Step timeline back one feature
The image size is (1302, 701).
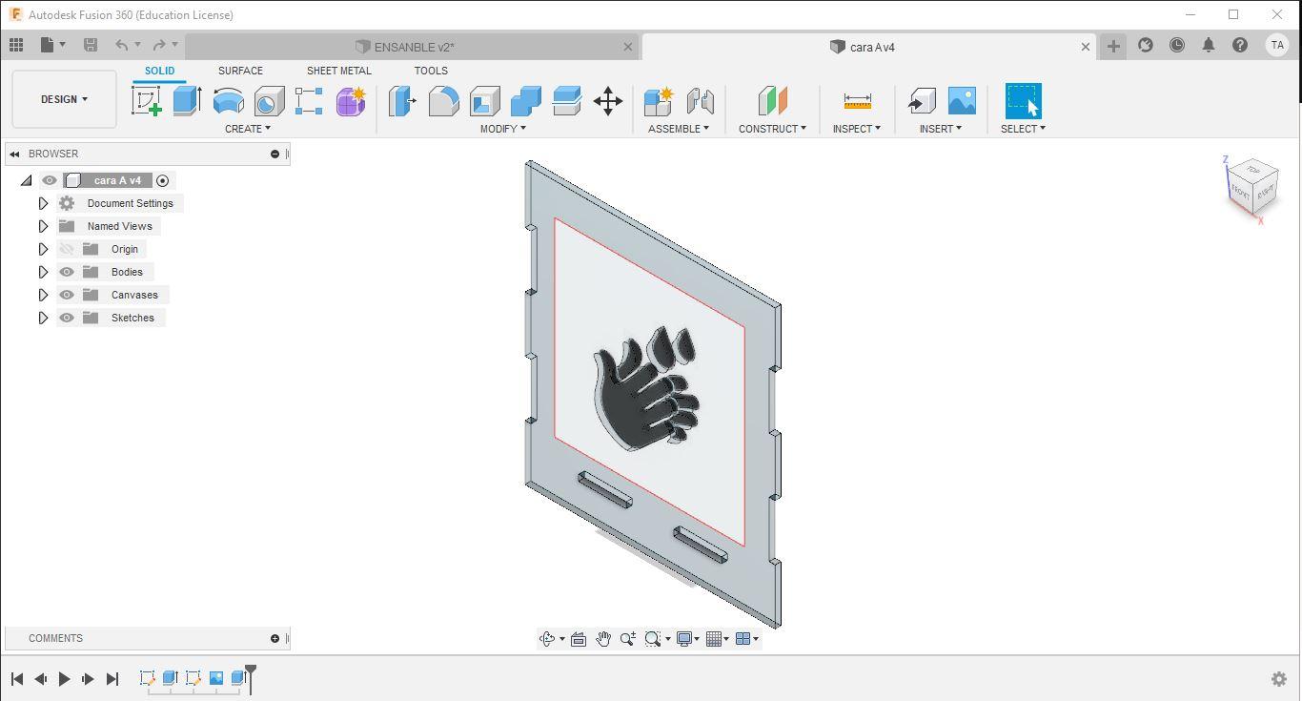point(40,679)
